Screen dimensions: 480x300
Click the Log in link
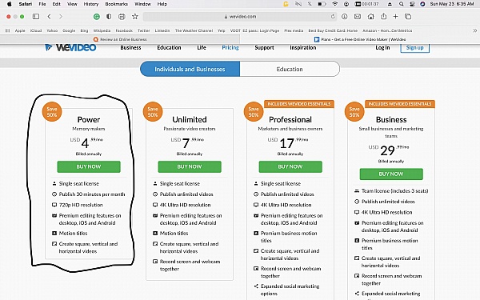382,47
